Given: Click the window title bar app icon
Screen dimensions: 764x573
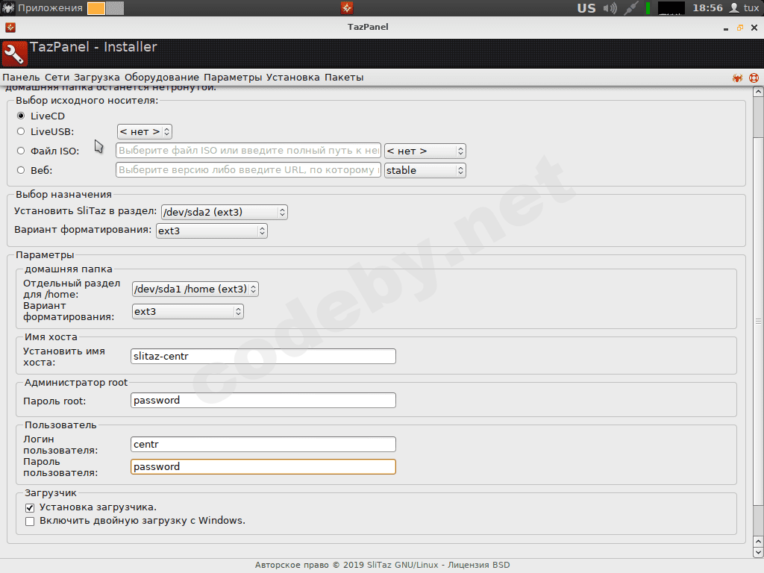Looking at the screenshot, I should [10, 28].
